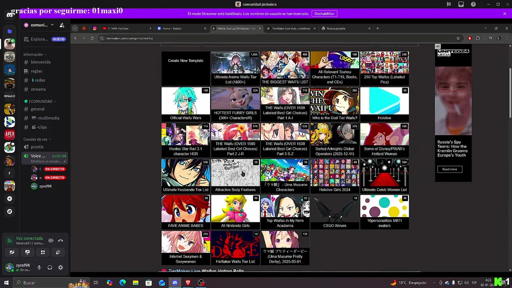Open All Nintendo Girls template
This screenshot has width=512, height=288.
(235, 212)
